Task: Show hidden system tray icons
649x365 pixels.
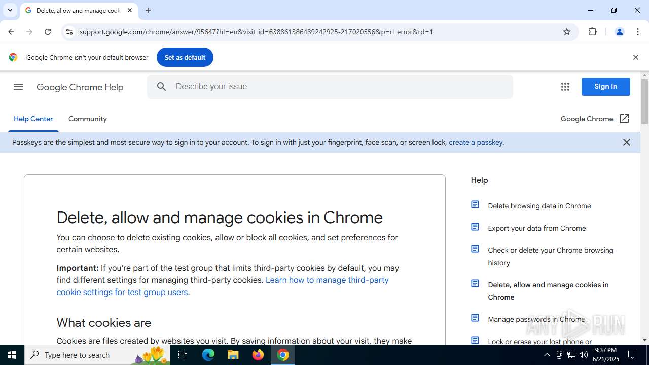Action: (547, 355)
